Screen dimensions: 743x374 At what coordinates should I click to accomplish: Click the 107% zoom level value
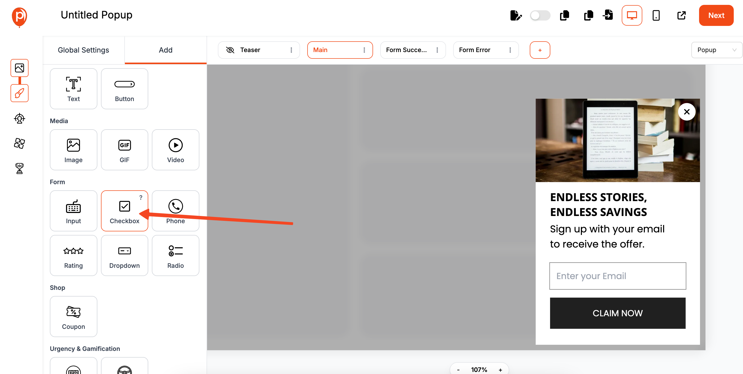(x=479, y=370)
